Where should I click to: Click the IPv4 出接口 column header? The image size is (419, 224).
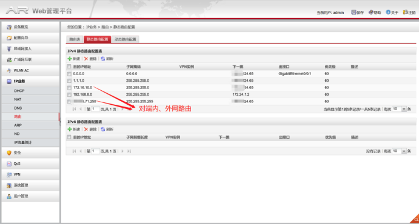coord(284,67)
